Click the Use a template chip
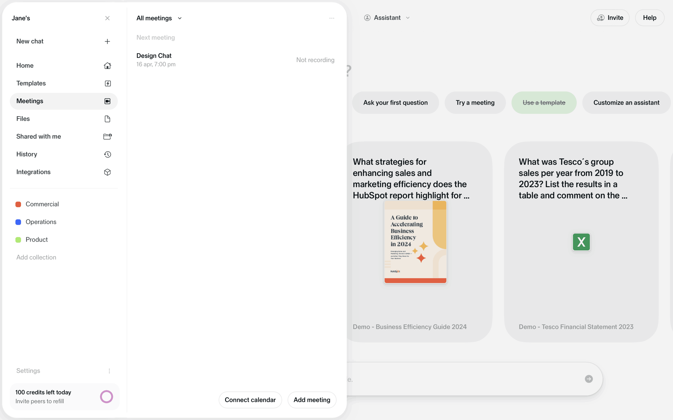 [x=544, y=103]
